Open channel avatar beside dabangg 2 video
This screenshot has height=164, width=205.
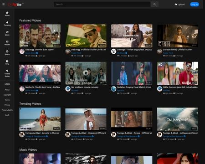point(22,51)
